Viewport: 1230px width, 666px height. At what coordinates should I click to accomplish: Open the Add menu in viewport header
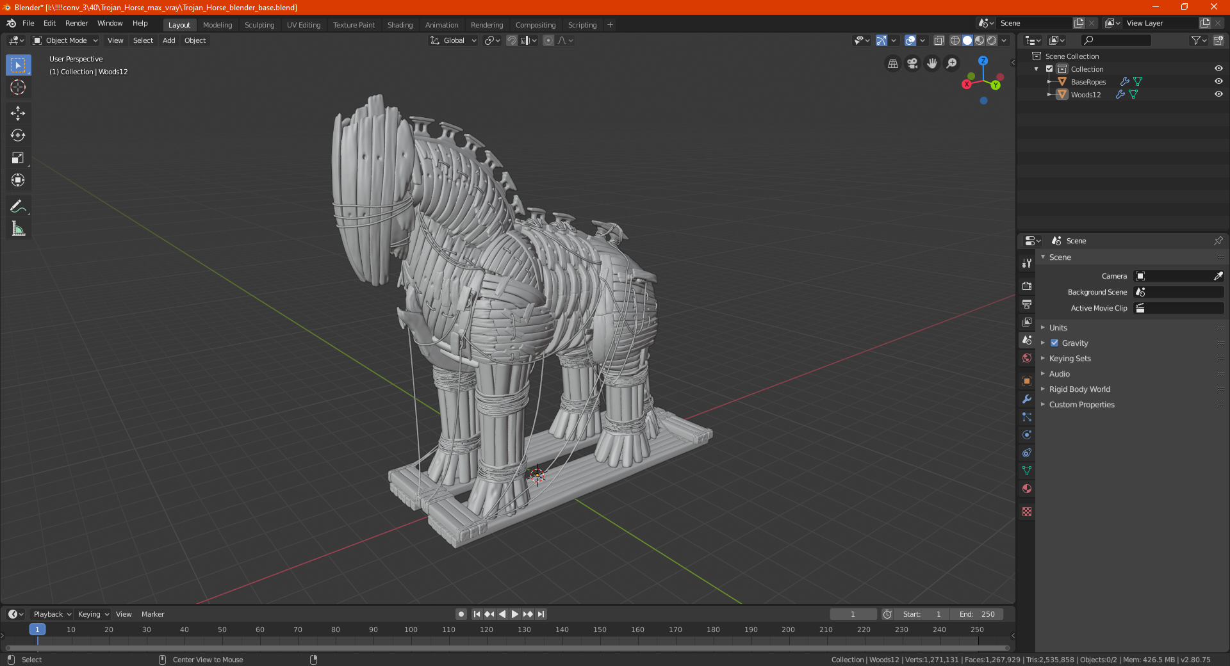[168, 40]
